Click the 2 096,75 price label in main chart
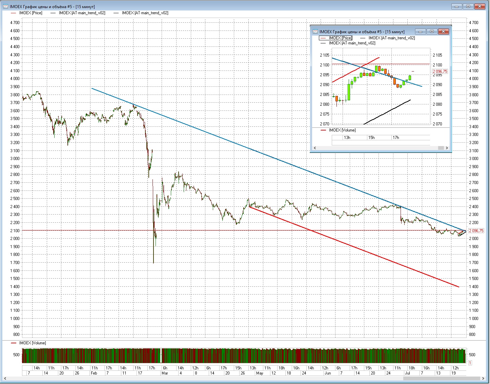The height and width of the screenshot is (384, 490). 476,231
